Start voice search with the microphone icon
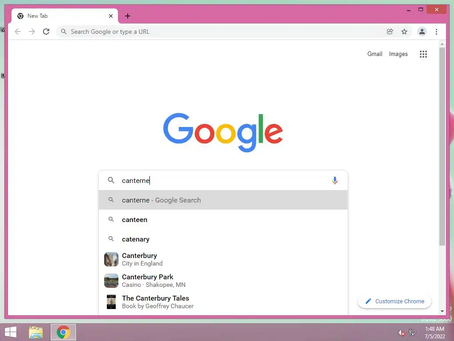This screenshot has height=341, width=454. tap(335, 180)
